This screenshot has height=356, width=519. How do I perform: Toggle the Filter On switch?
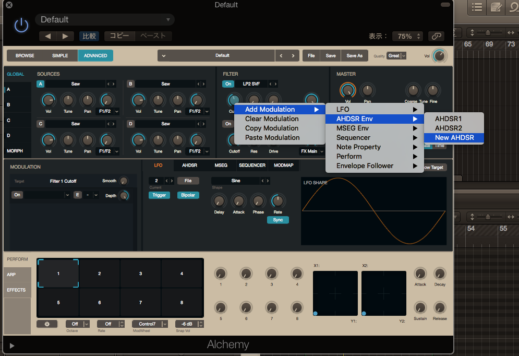click(228, 84)
